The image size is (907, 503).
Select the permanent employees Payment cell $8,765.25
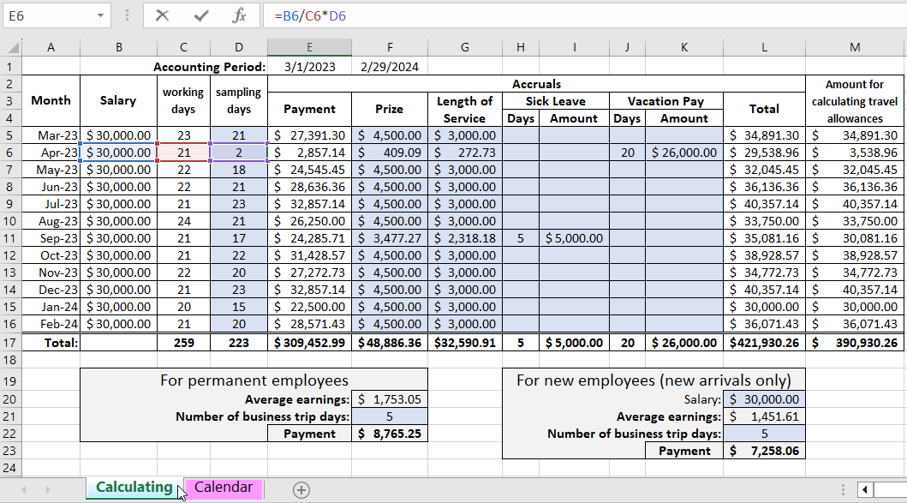390,434
